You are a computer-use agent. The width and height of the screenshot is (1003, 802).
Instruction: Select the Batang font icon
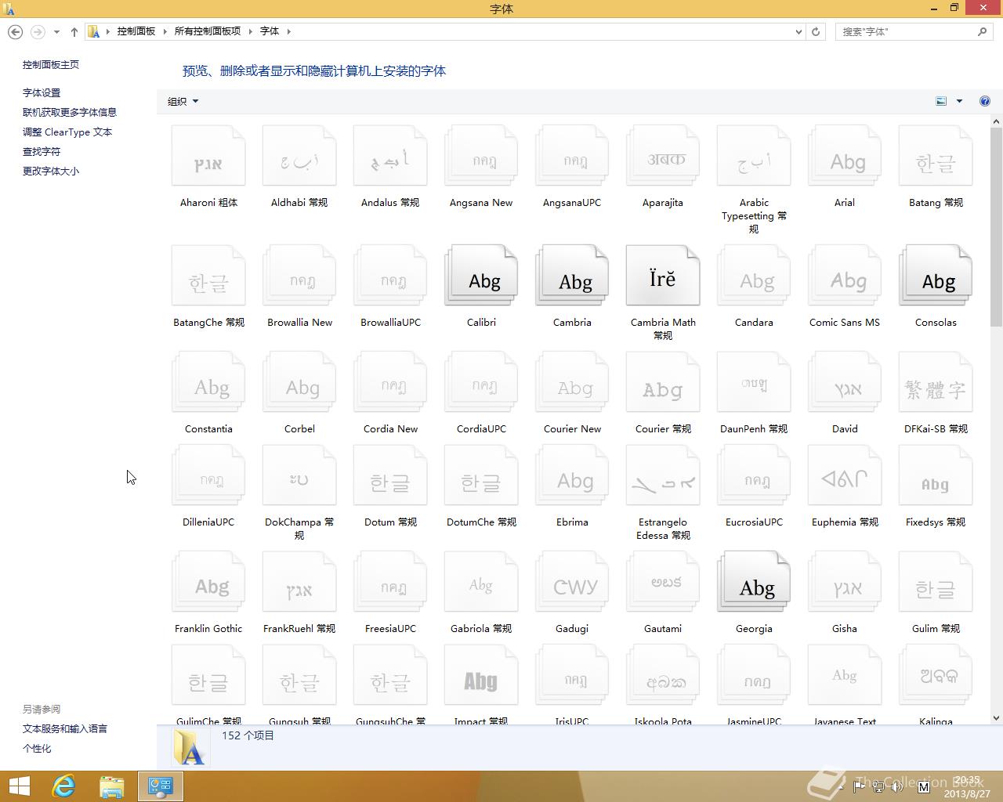pyautogui.click(x=936, y=156)
